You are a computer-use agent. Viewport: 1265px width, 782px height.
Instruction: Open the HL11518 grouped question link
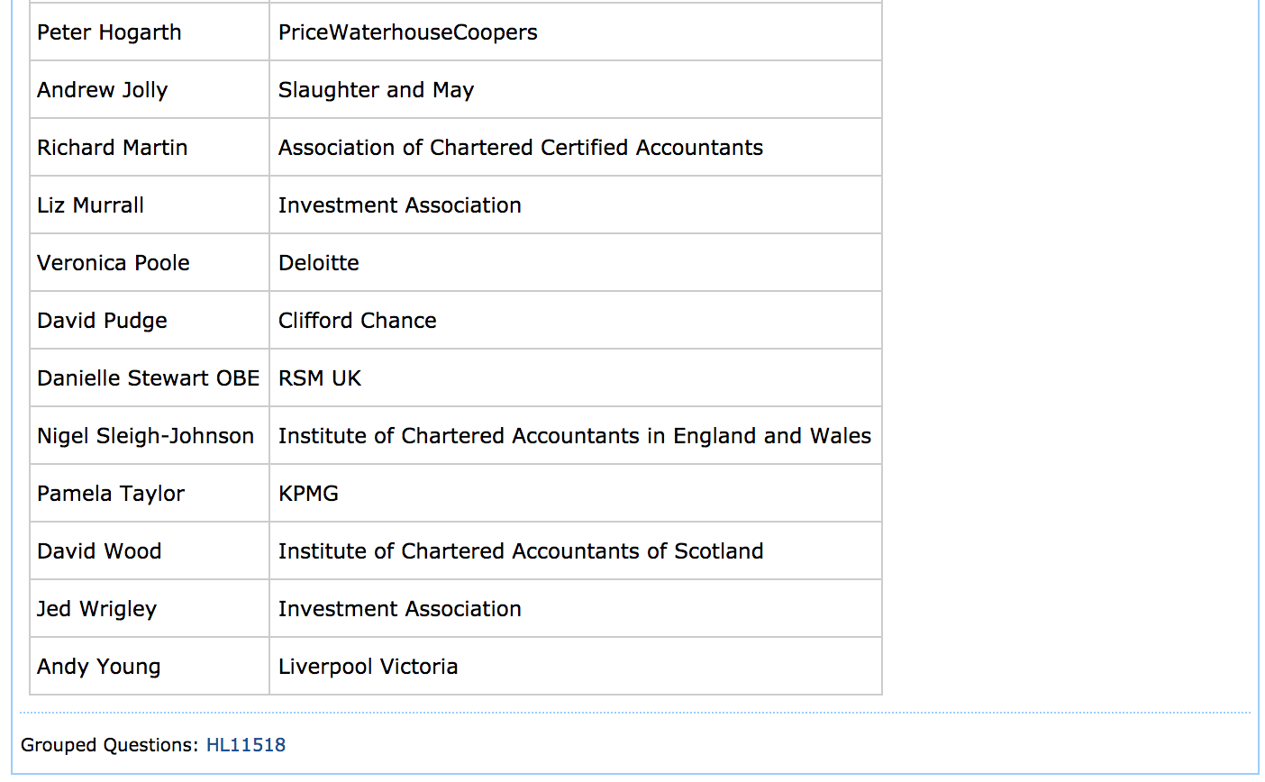pos(245,745)
